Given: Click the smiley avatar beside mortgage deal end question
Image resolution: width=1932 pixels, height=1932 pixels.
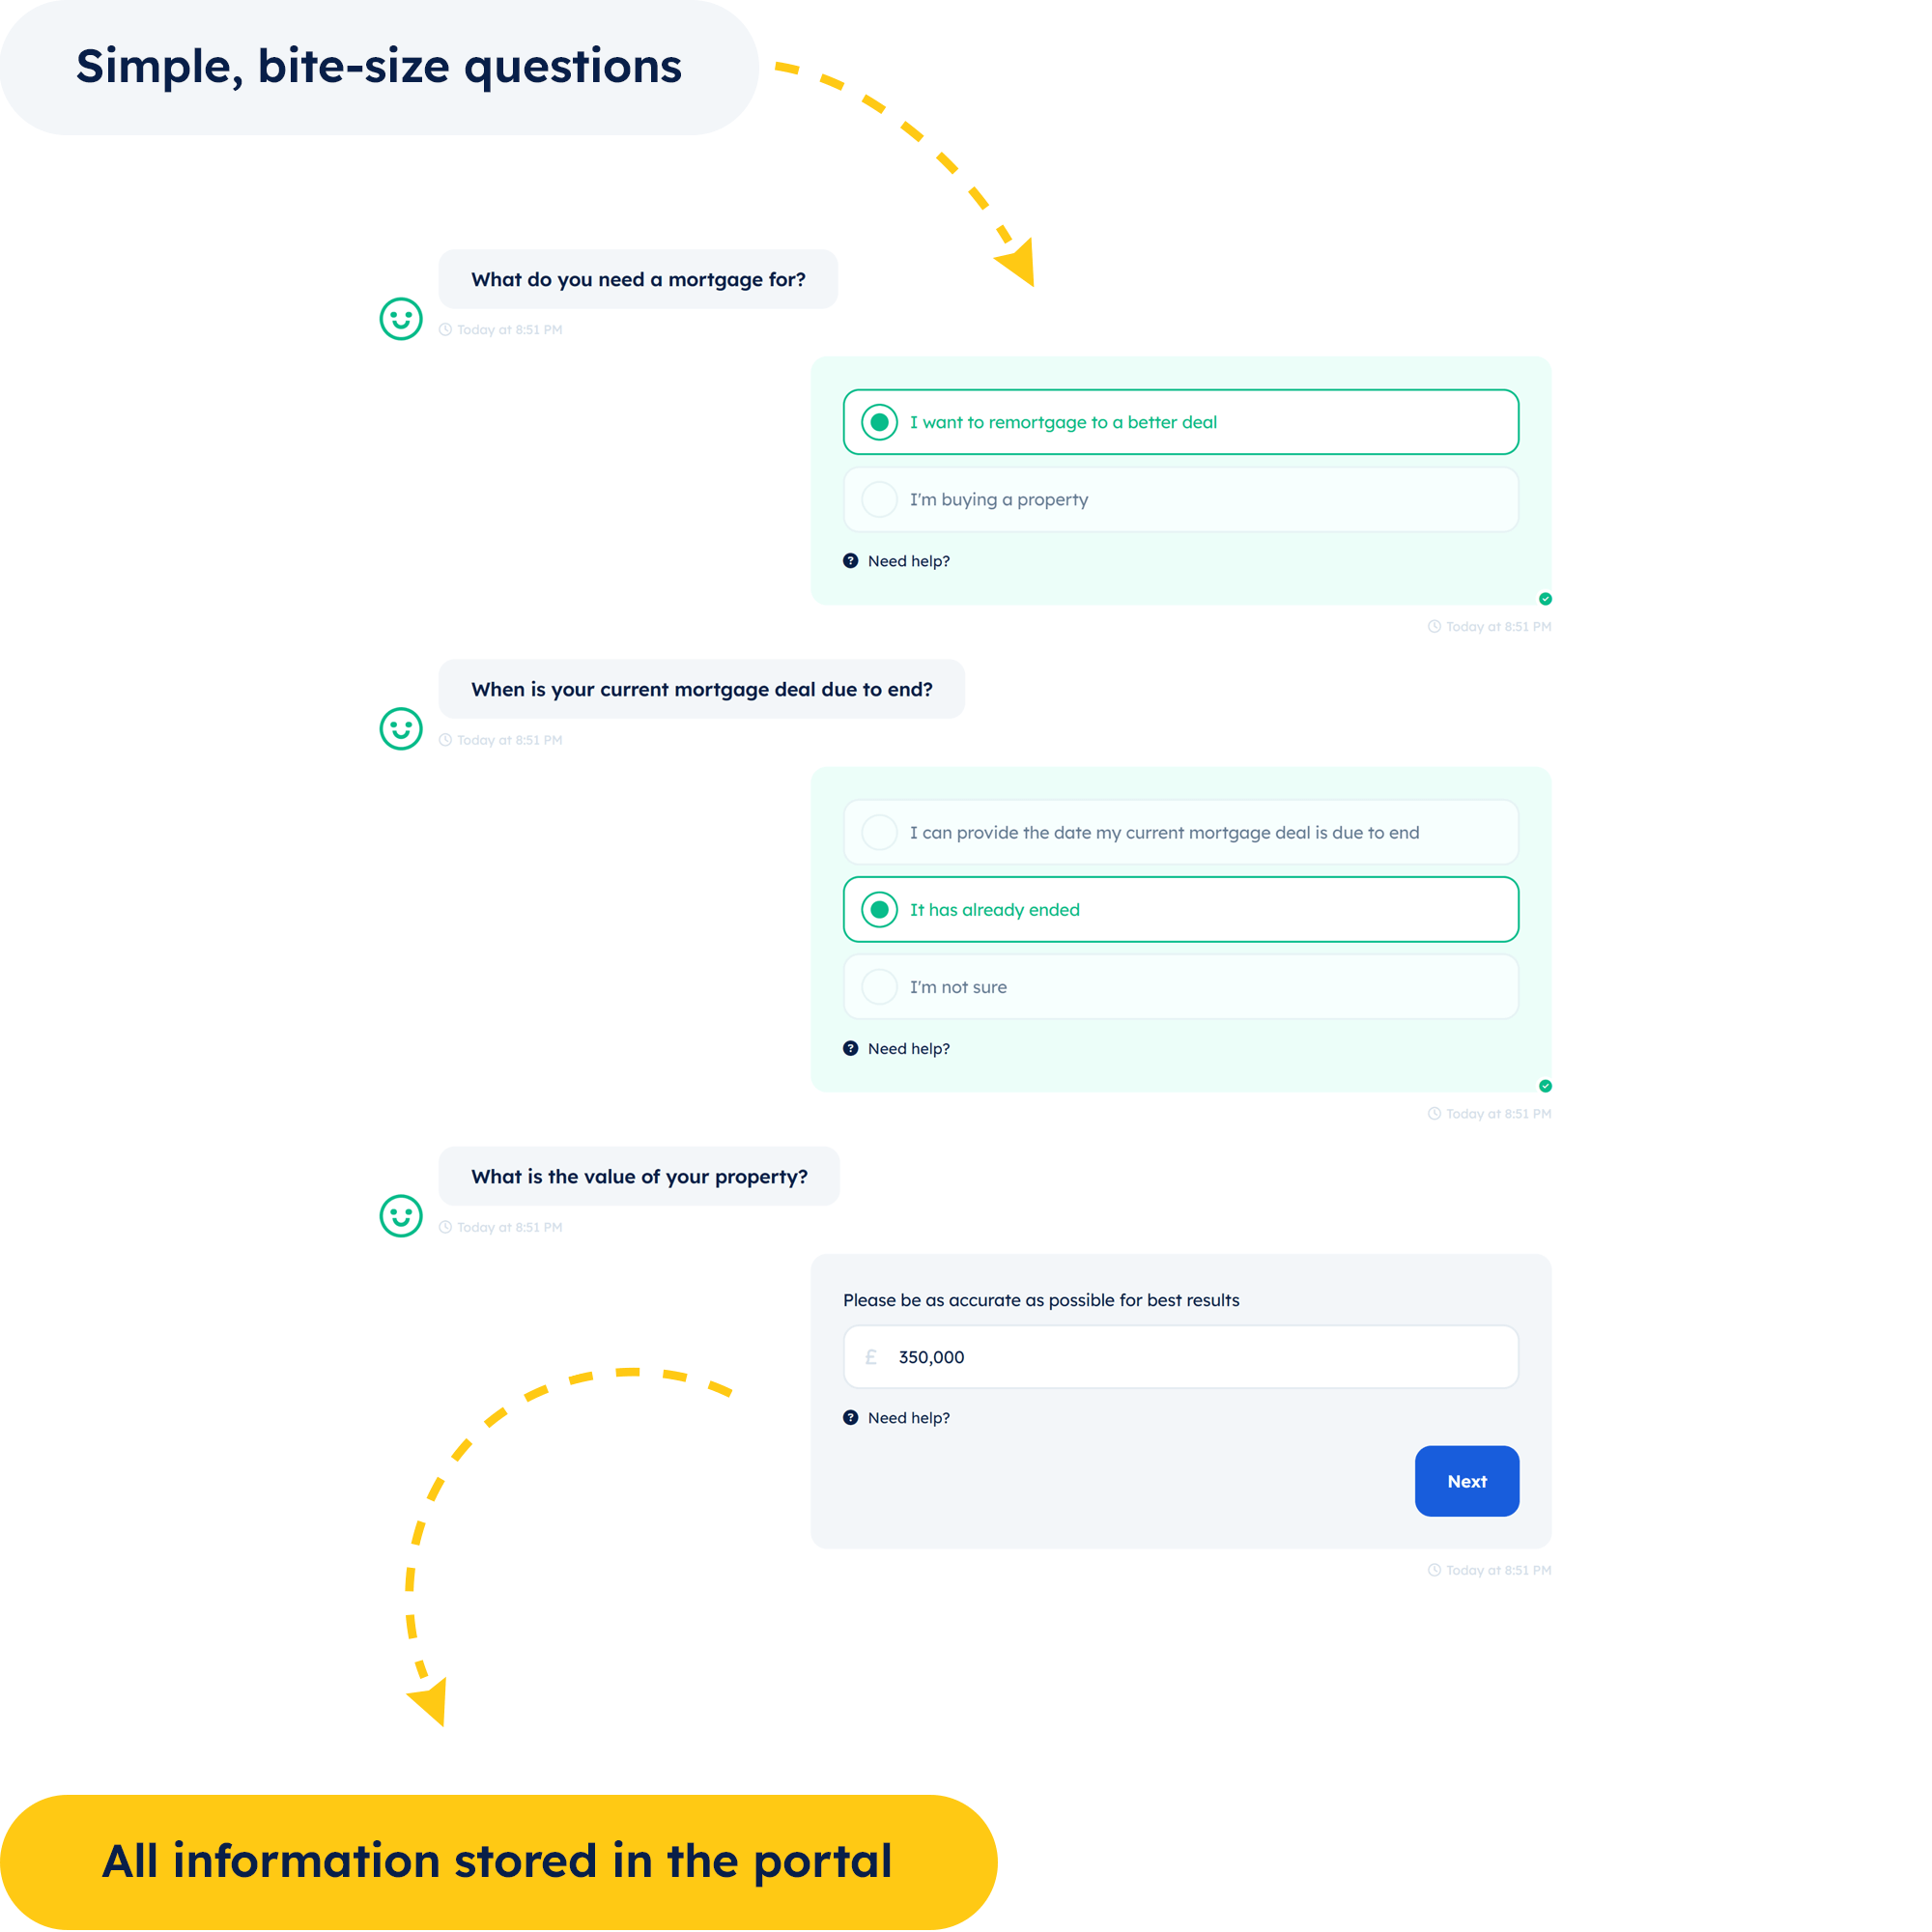Looking at the screenshot, I should click(401, 729).
